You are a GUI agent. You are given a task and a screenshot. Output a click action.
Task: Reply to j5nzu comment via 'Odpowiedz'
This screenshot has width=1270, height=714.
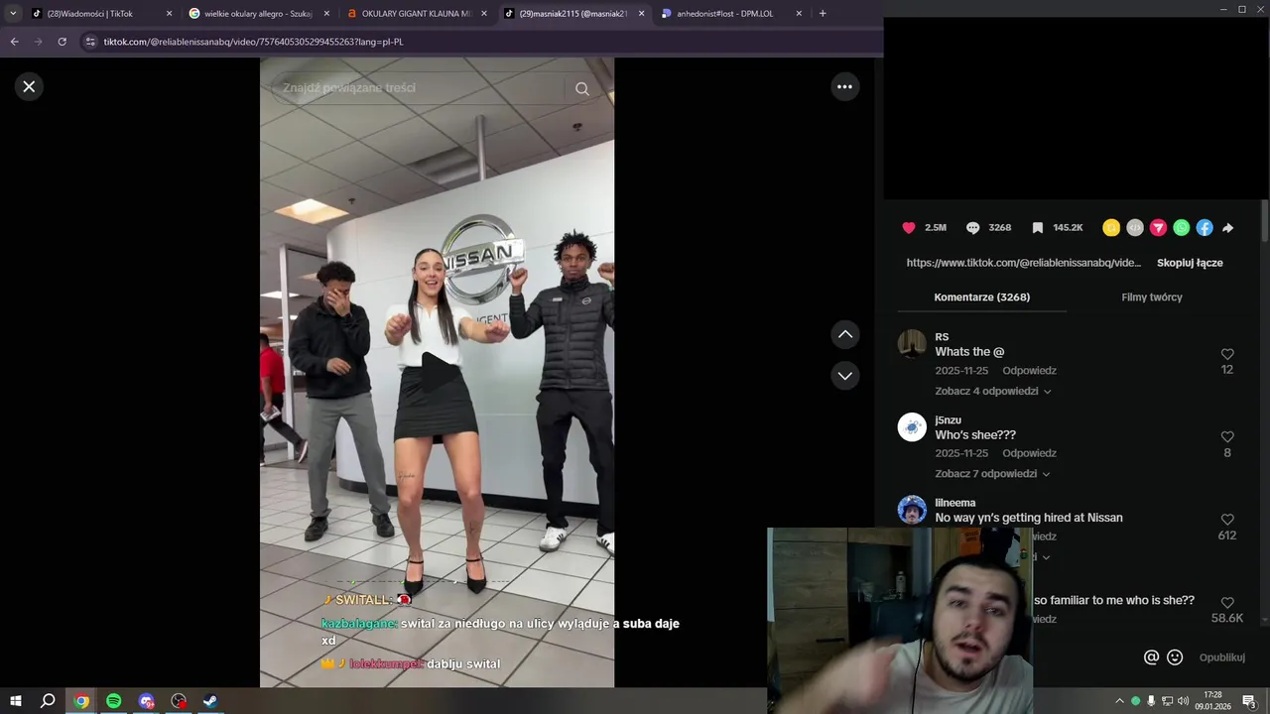point(1029,453)
